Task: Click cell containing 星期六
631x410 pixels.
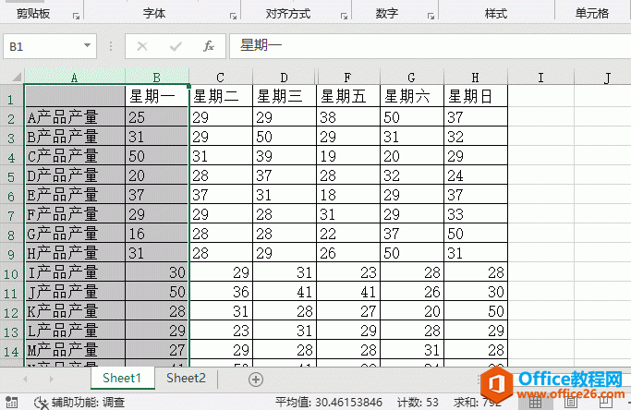Action: coord(412,96)
